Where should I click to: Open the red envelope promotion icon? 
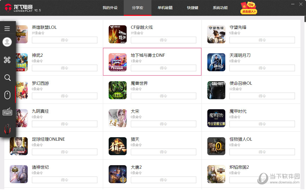[248, 8]
